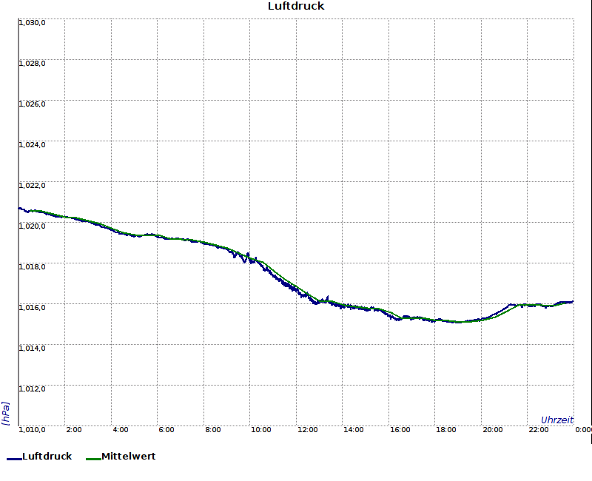
Task: Click the 12:00 time tick label
Action: coord(307,430)
